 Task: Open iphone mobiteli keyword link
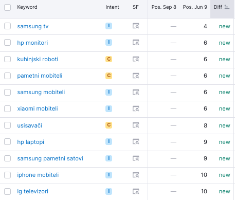point(38,175)
